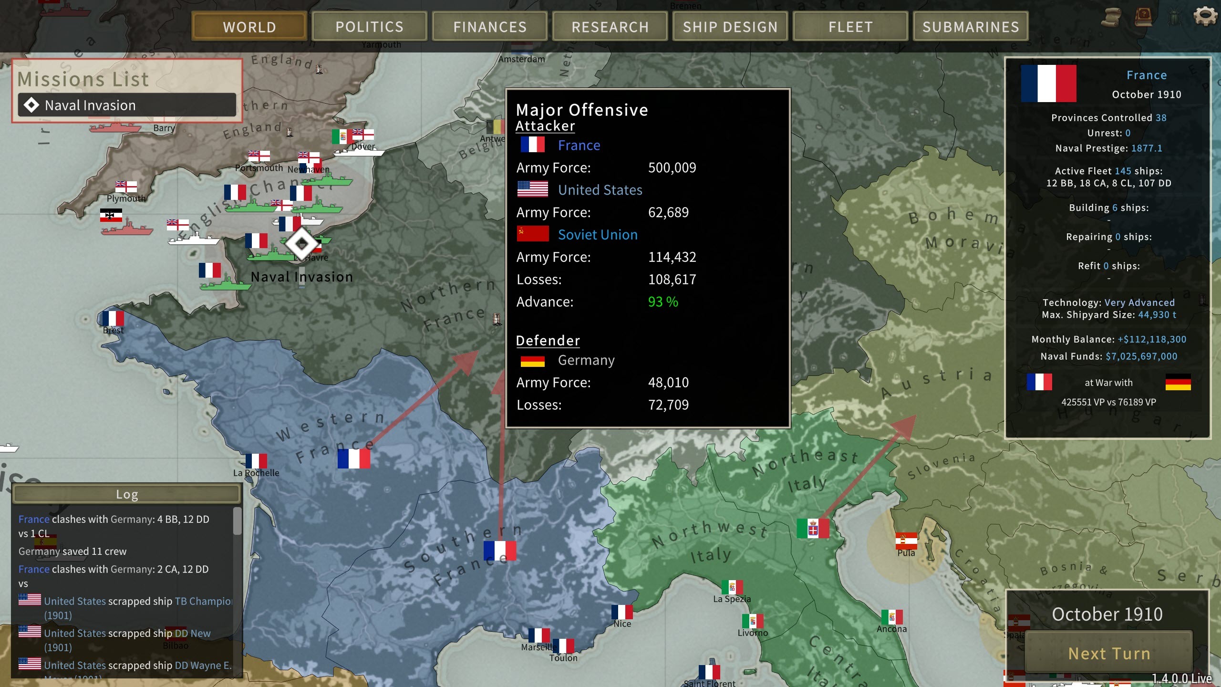Click the French flag at Brest port

pos(113,318)
